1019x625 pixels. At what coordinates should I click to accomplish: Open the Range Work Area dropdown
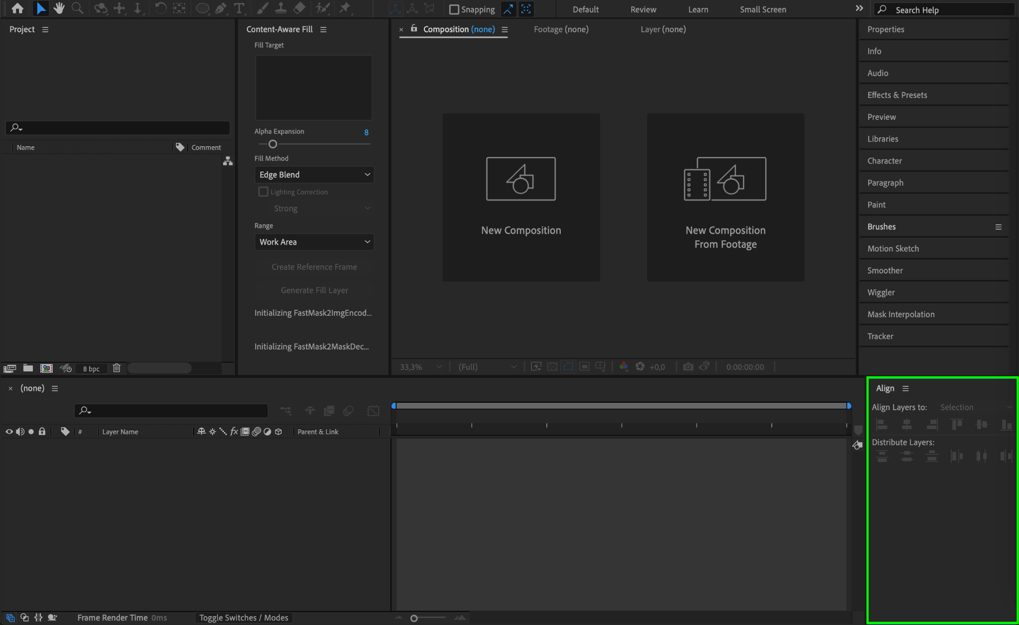point(314,242)
